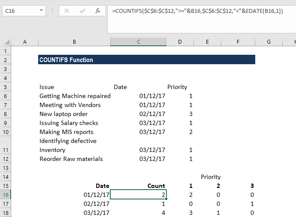
Task: Click the formula bar options dots handle
Action: tap(52, 11)
